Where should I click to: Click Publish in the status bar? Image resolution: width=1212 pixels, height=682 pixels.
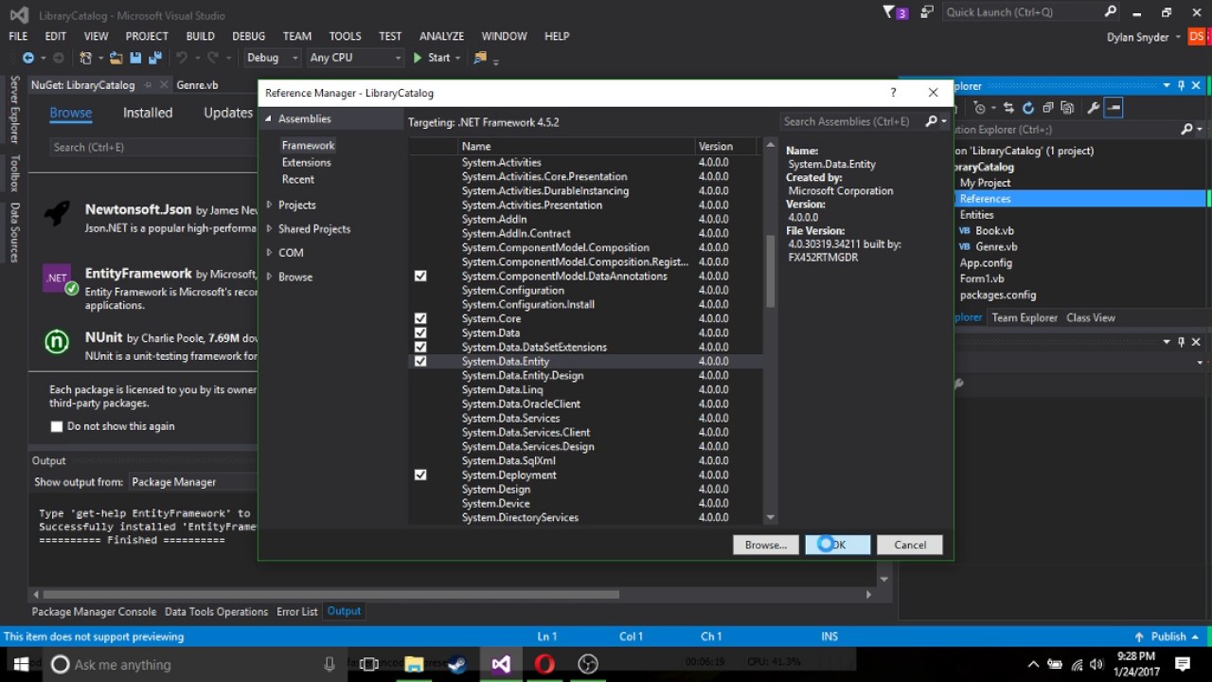click(x=1168, y=637)
